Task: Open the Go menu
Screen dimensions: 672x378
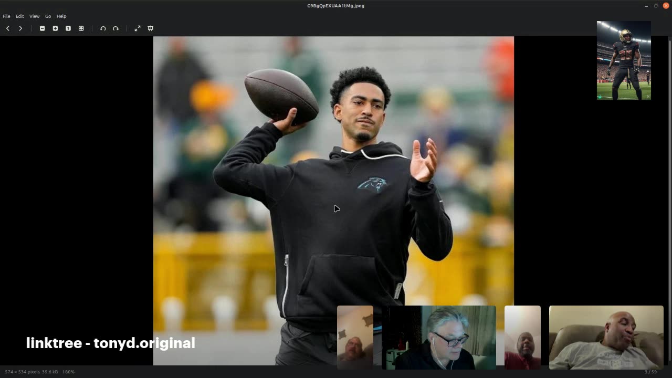Action: pyautogui.click(x=48, y=16)
